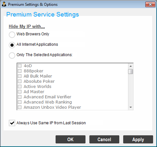157x147 pixels.
Task: Click the application list scroll up arrow
Action: pos(131,66)
